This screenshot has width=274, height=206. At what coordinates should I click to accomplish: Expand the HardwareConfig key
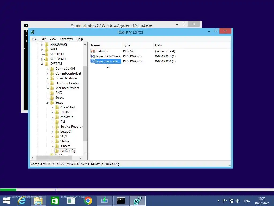[47, 83]
